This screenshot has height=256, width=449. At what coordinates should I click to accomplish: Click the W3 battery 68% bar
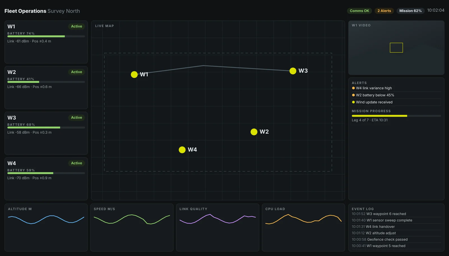pyautogui.click(x=46, y=128)
